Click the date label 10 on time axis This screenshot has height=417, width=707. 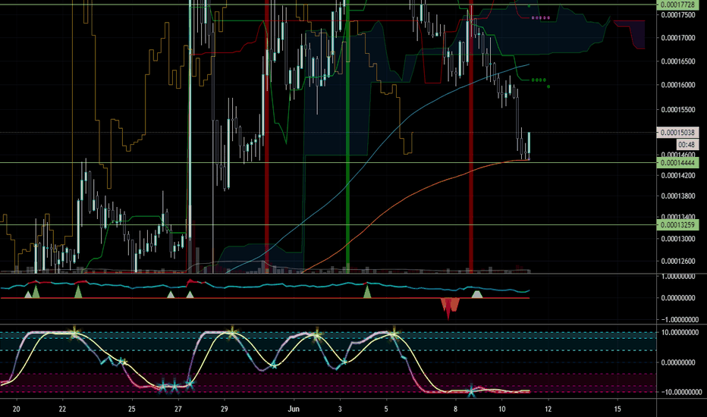502,409
